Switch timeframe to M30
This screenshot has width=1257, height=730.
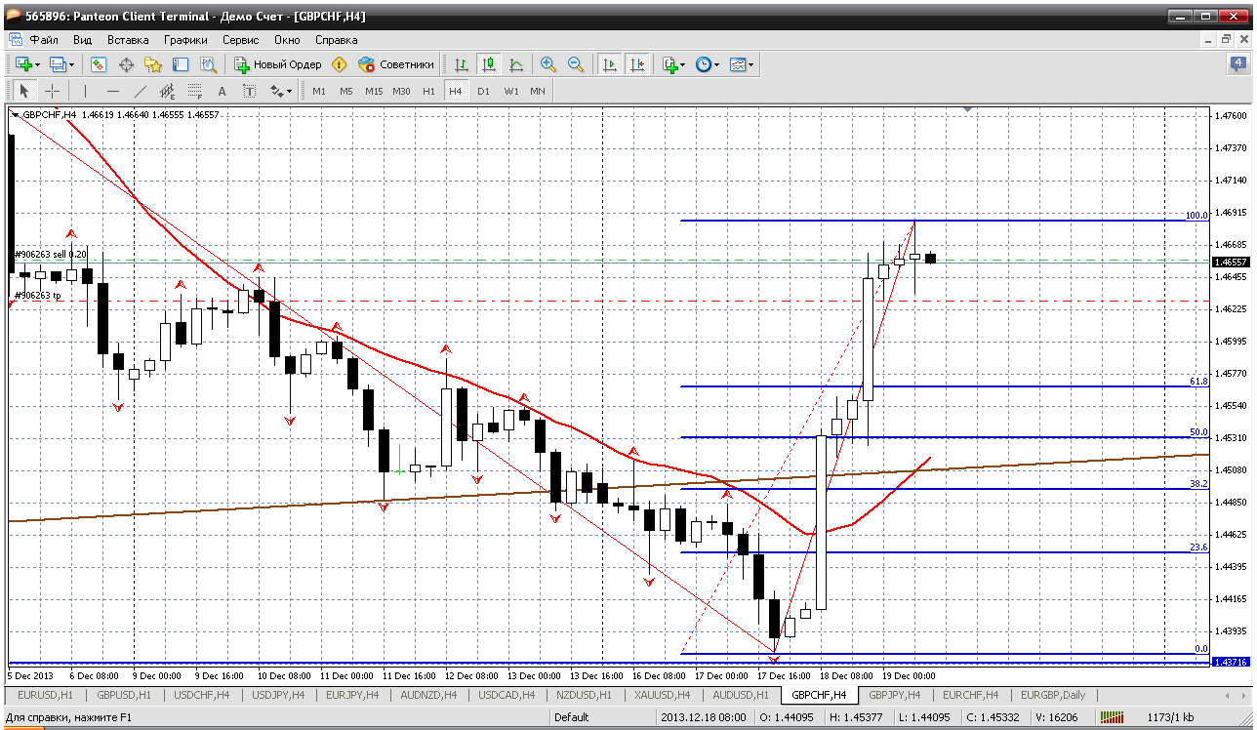pyautogui.click(x=401, y=91)
